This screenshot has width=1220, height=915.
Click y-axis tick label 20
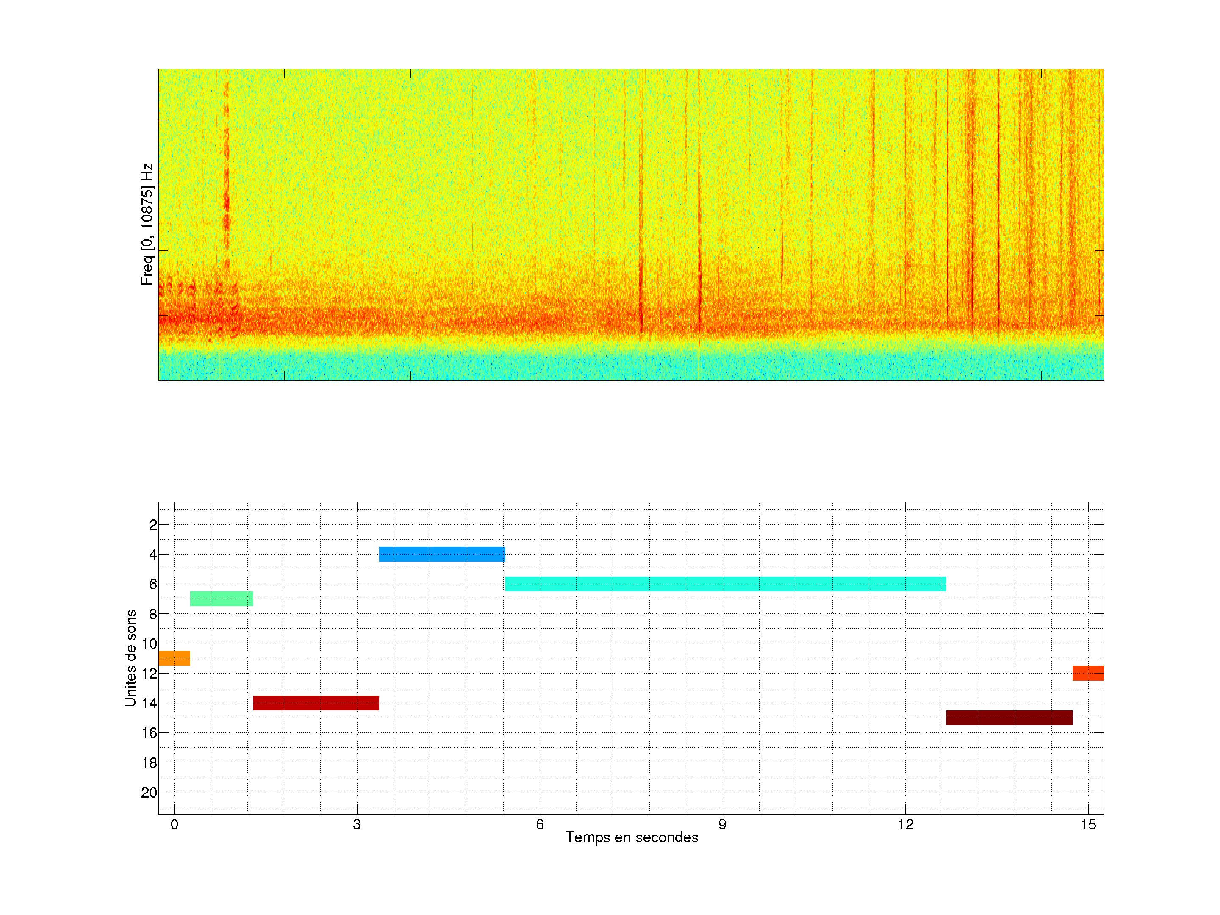coord(149,793)
